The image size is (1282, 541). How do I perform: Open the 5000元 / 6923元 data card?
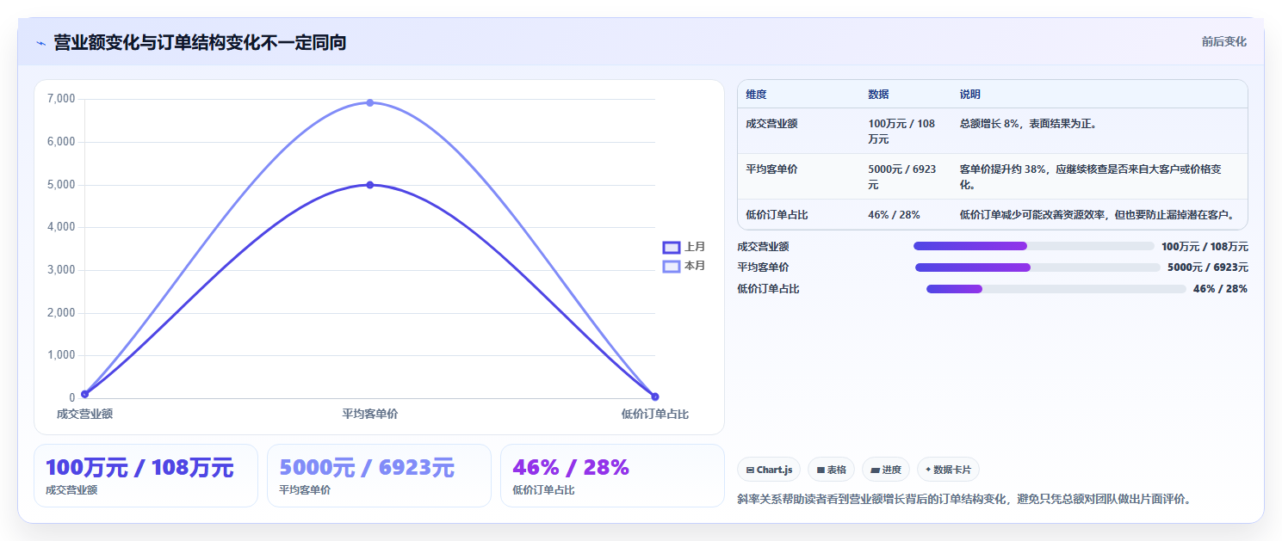(x=379, y=476)
